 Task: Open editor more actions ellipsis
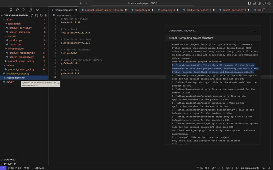click(269, 10)
